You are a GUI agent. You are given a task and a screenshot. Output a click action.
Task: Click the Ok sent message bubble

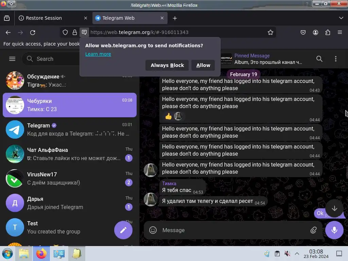[320, 213]
